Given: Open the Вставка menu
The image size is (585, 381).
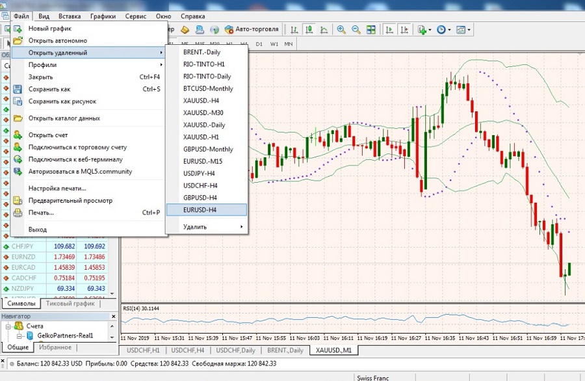Looking at the screenshot, I should pyautogui.click(x=70, y=16).
